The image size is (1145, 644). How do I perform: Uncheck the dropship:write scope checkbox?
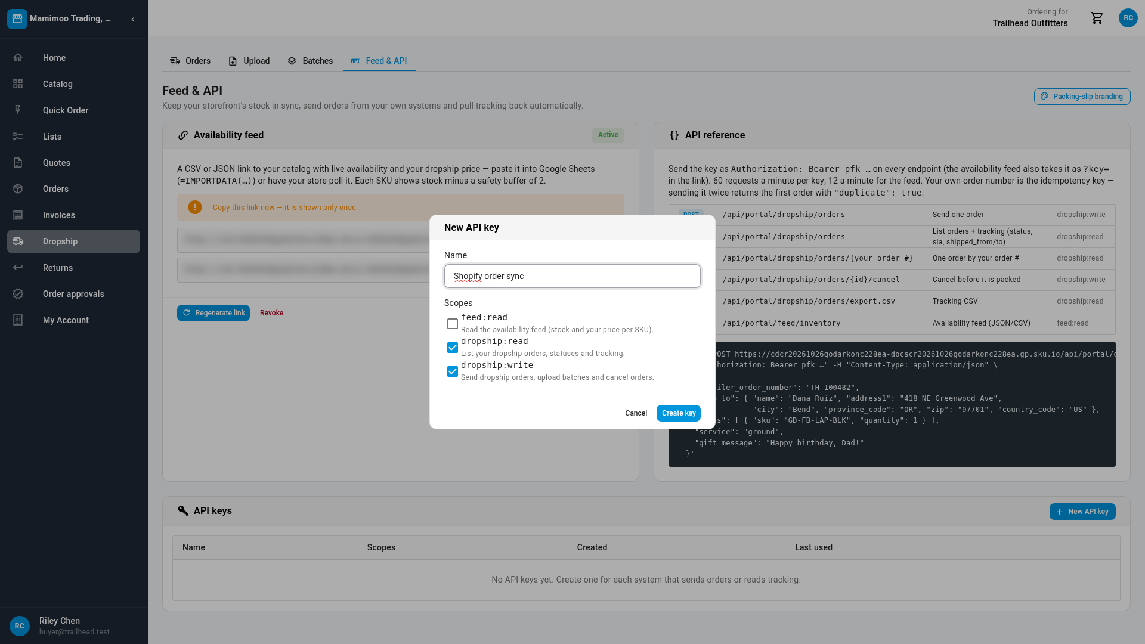pos(453,371)
